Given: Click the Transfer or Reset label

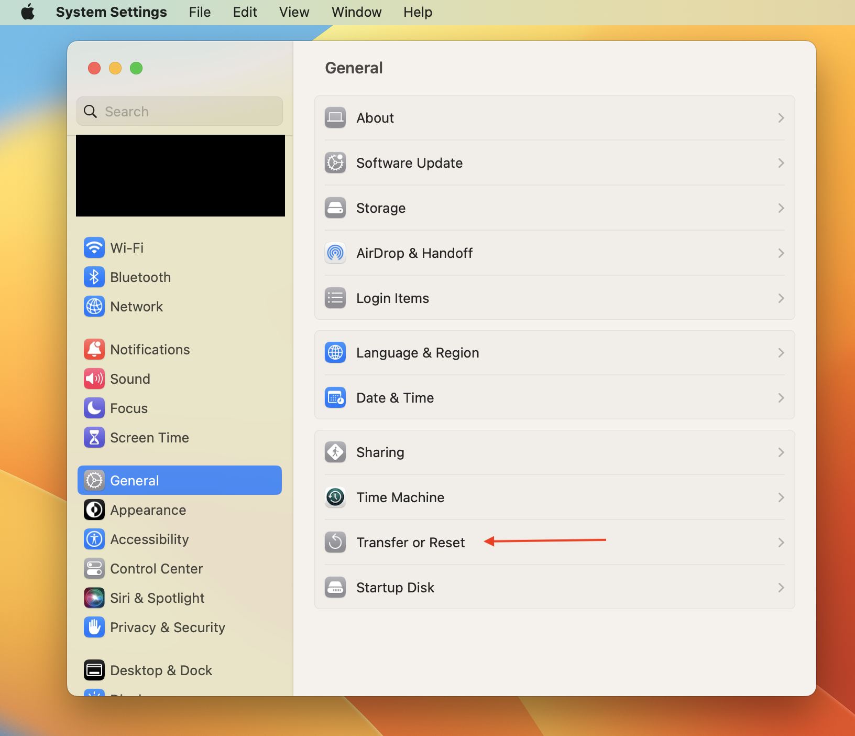Looking at the screenshot, I should [411, 543].
